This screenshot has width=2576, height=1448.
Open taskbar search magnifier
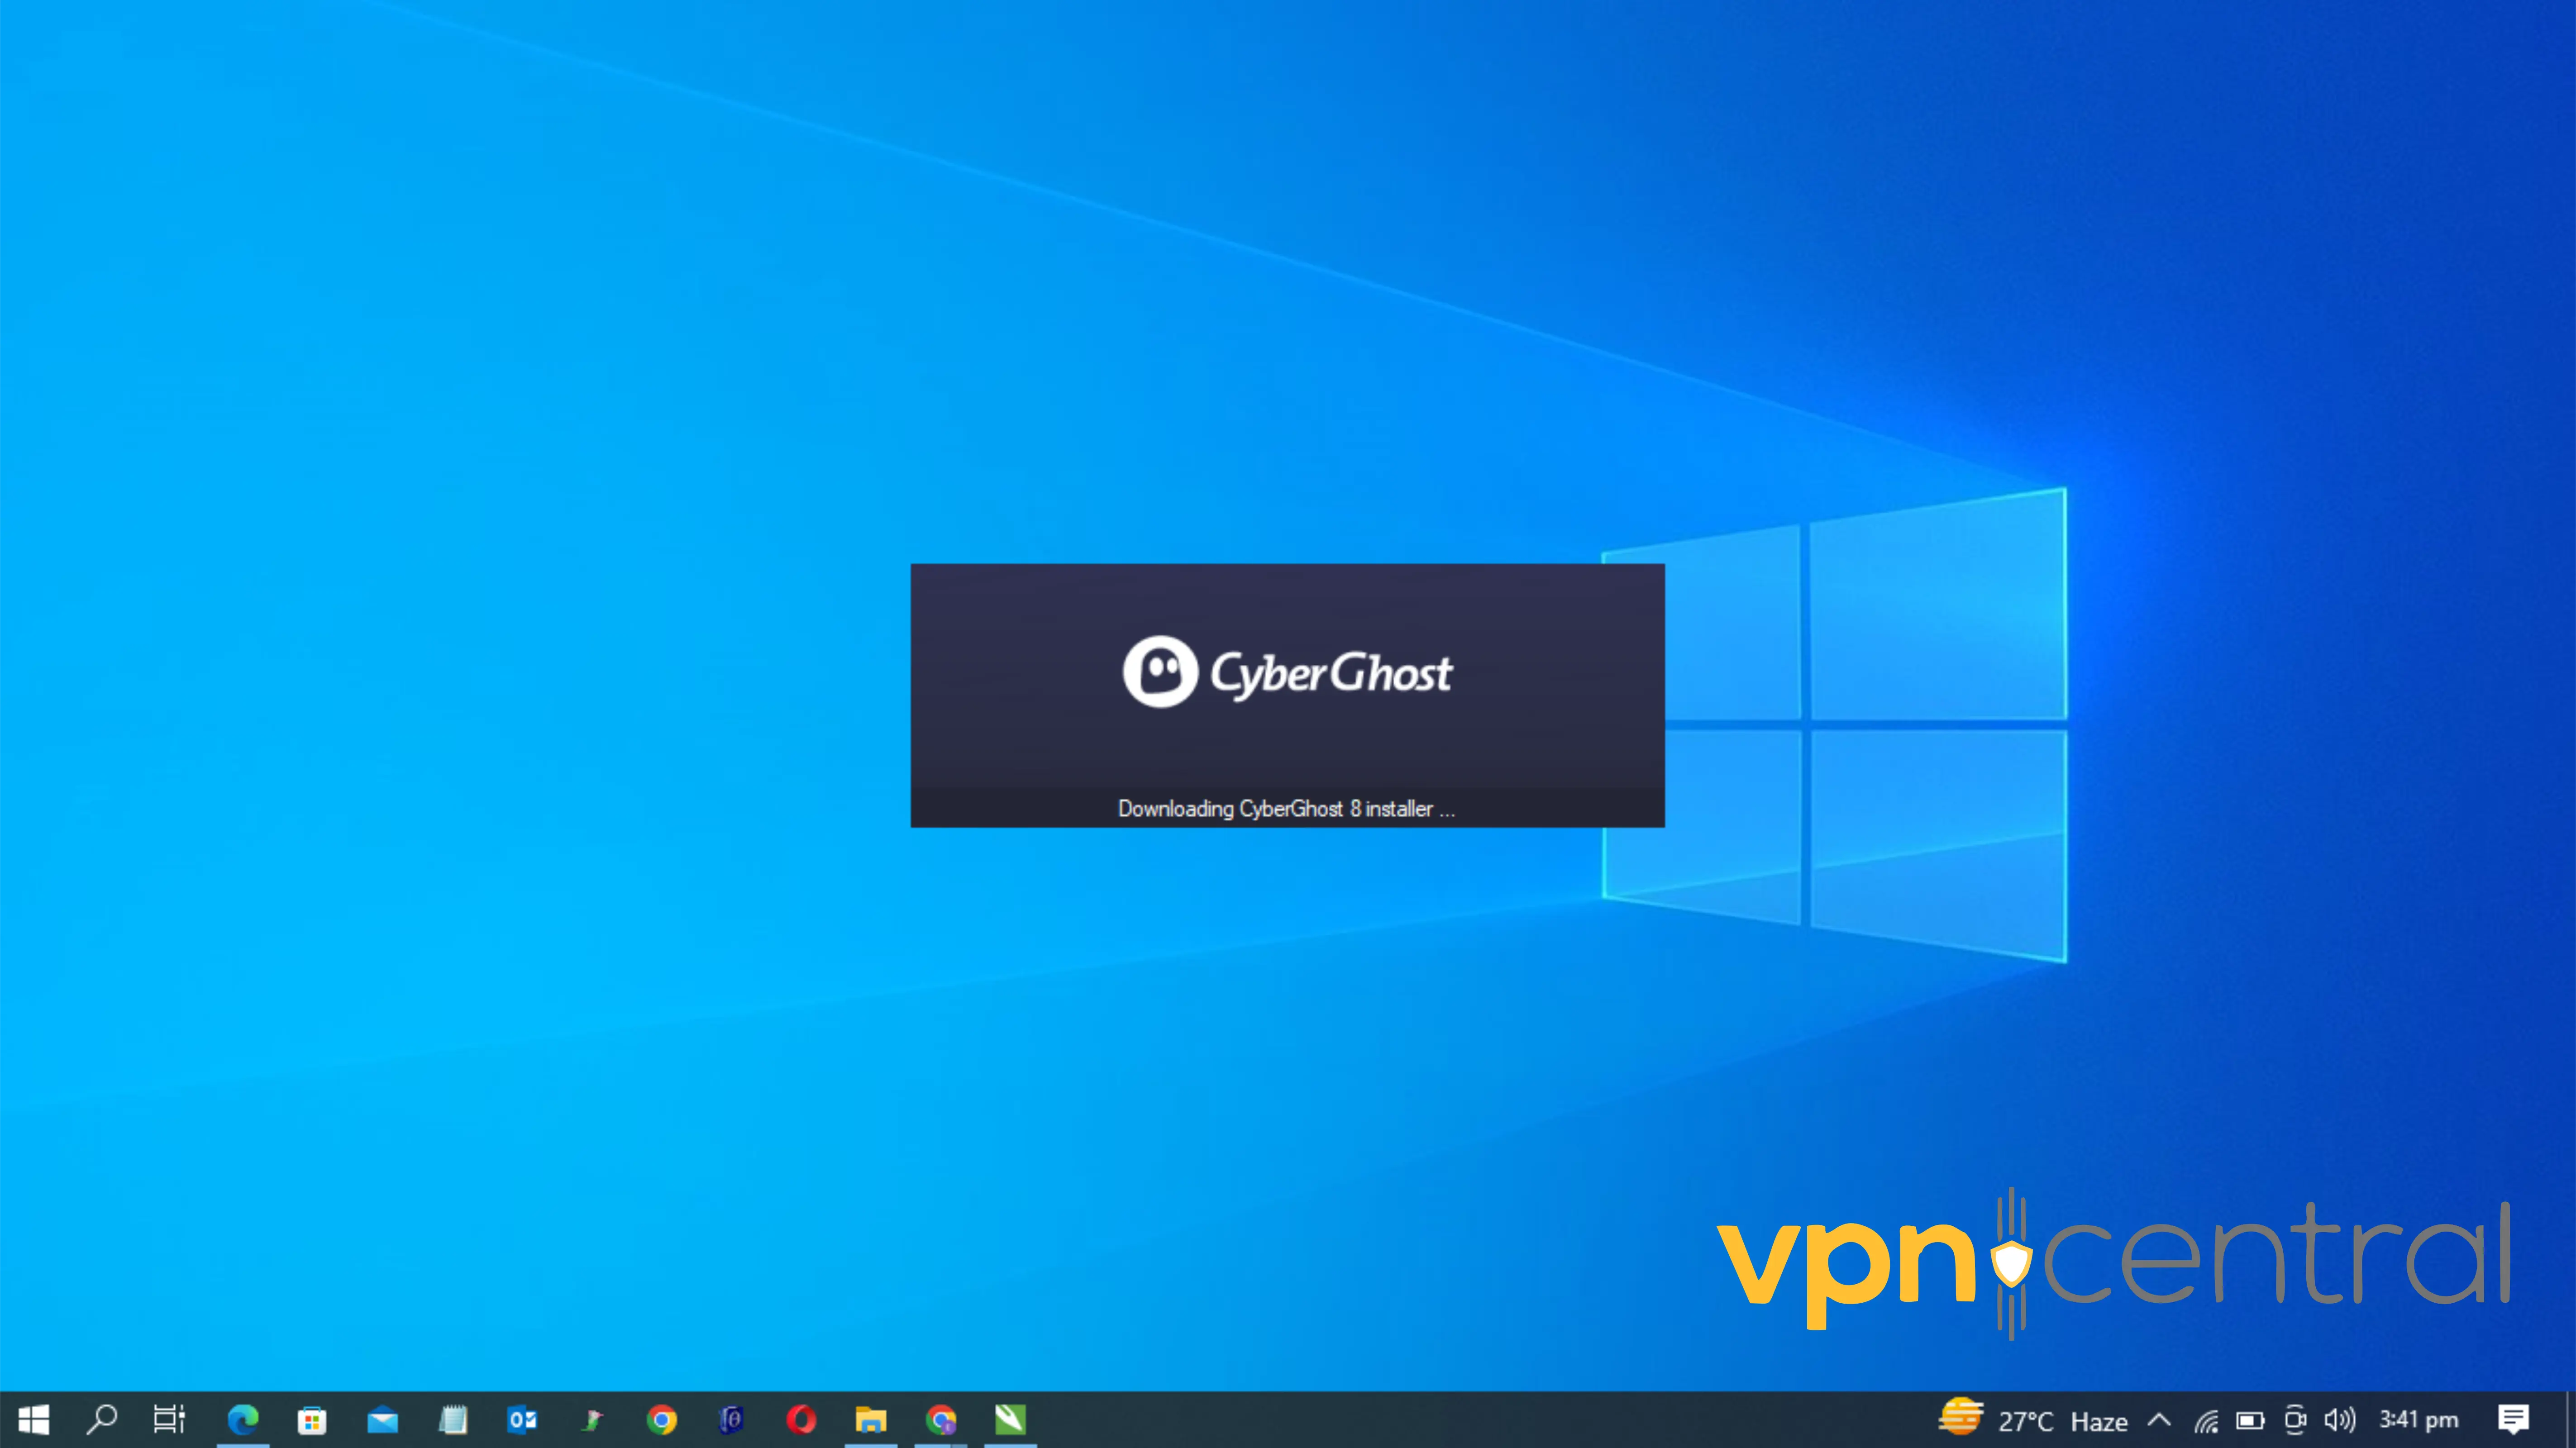pos(102,1419)
